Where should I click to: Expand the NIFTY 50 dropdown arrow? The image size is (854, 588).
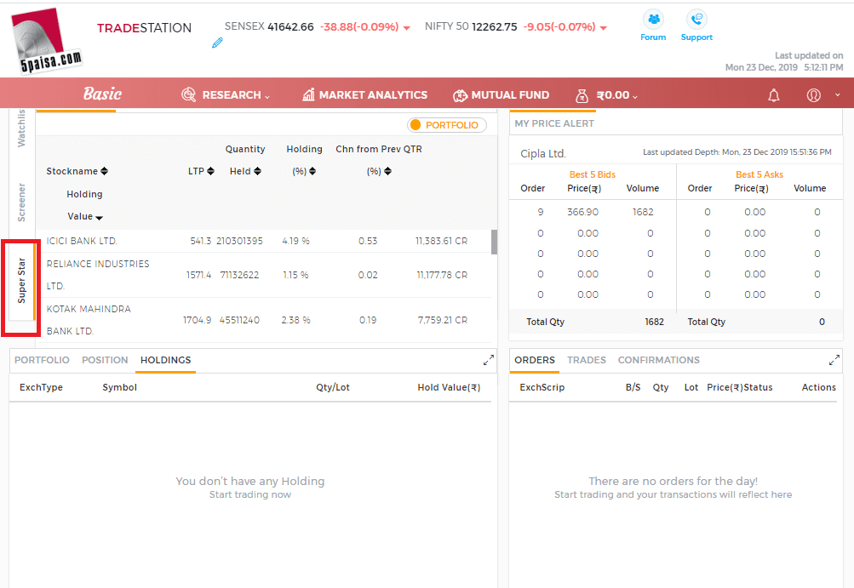(x=603, y=28)
